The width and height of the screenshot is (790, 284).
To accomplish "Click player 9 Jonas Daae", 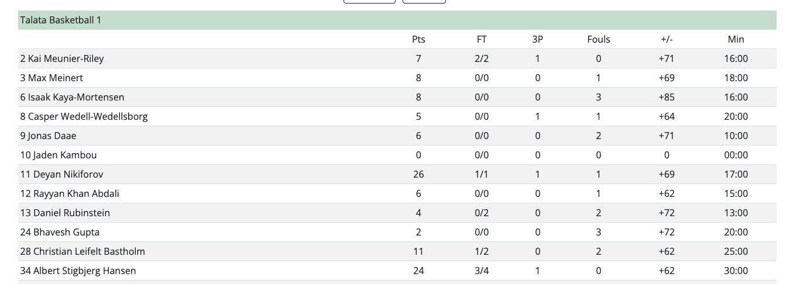I will (x=48, y=136).
